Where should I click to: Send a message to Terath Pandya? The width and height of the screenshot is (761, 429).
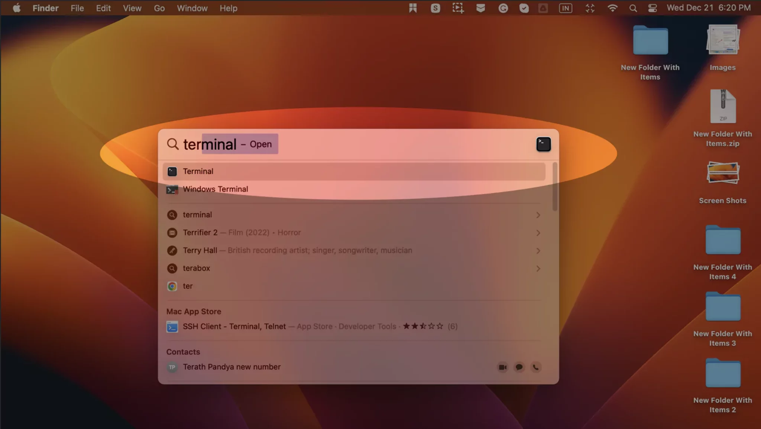519,367
